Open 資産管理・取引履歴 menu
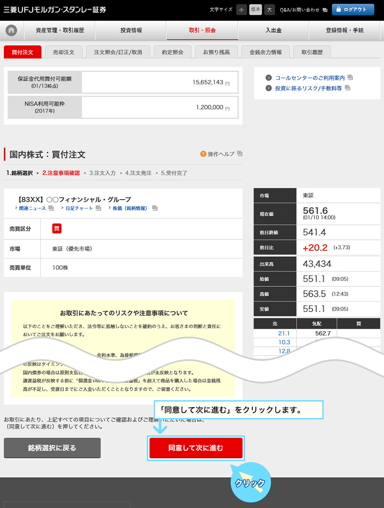384x508 pixels. [x=60, y=30]
